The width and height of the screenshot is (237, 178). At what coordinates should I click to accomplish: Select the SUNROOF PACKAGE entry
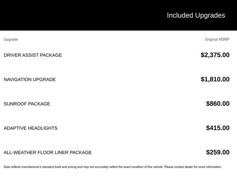pos(27,104)
